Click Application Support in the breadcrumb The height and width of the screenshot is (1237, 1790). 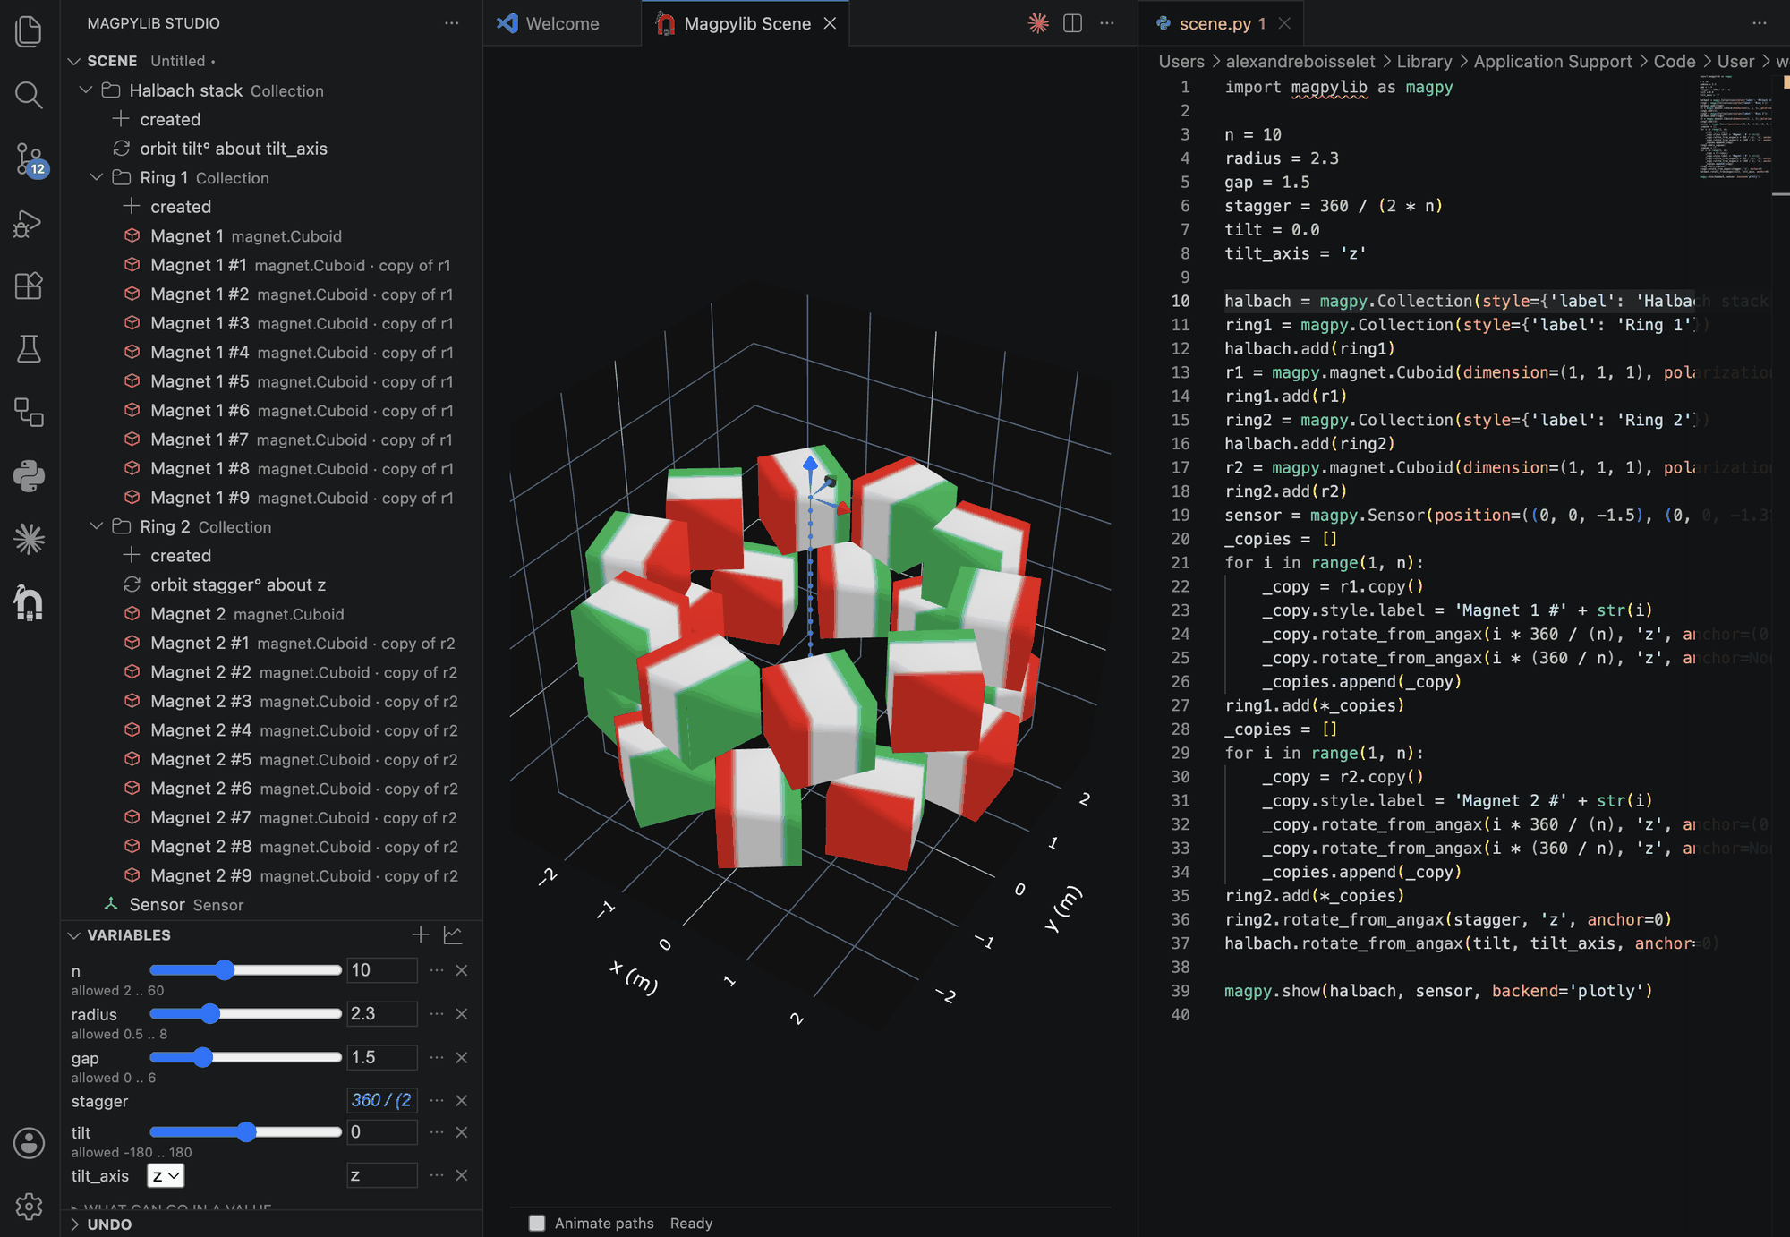tap(1553, 61)
